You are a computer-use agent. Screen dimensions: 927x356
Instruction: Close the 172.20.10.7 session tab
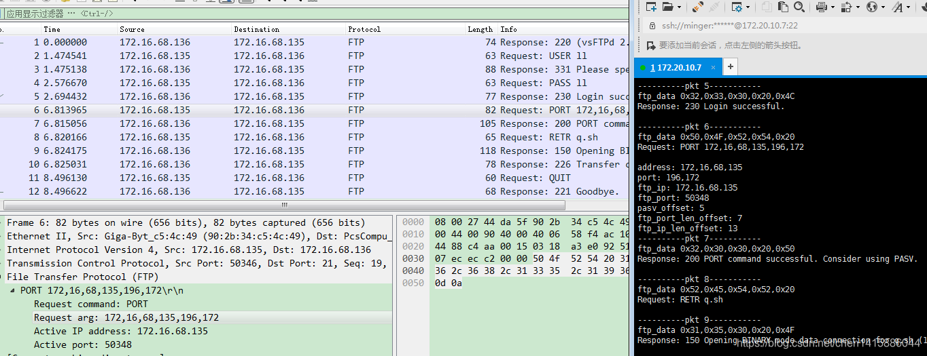point(713,67)
